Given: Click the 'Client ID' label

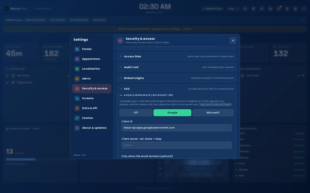Looking at the screenshot, I should point(127,122).
